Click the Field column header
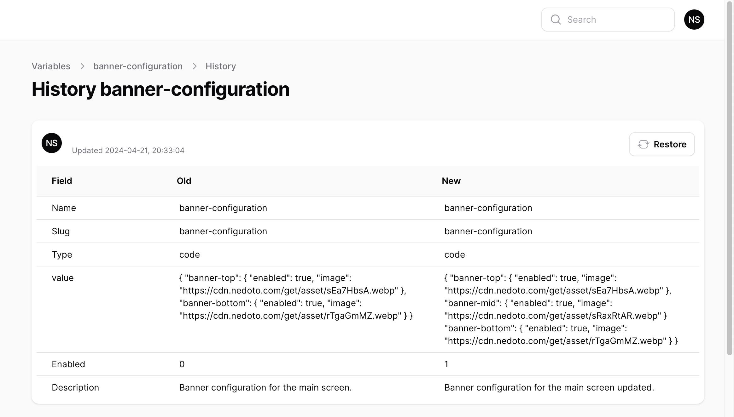Viewport: 734px width, 417px height. tap(62, 181)
